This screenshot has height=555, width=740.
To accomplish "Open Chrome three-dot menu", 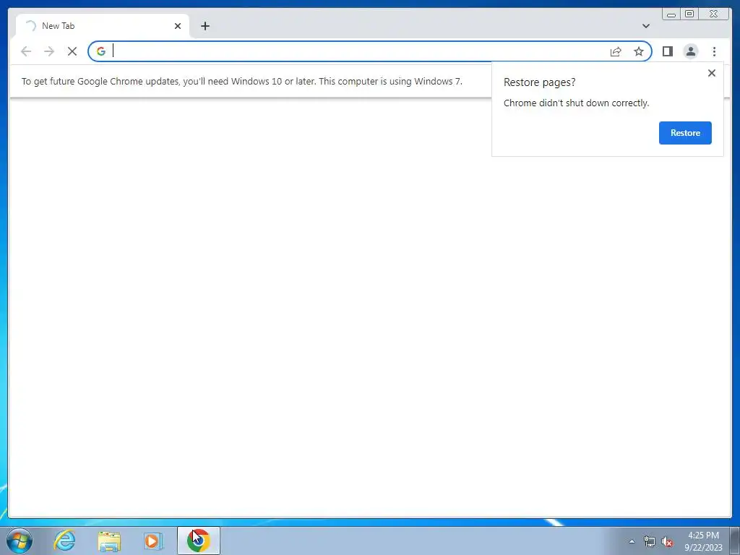I will [714, 51].
